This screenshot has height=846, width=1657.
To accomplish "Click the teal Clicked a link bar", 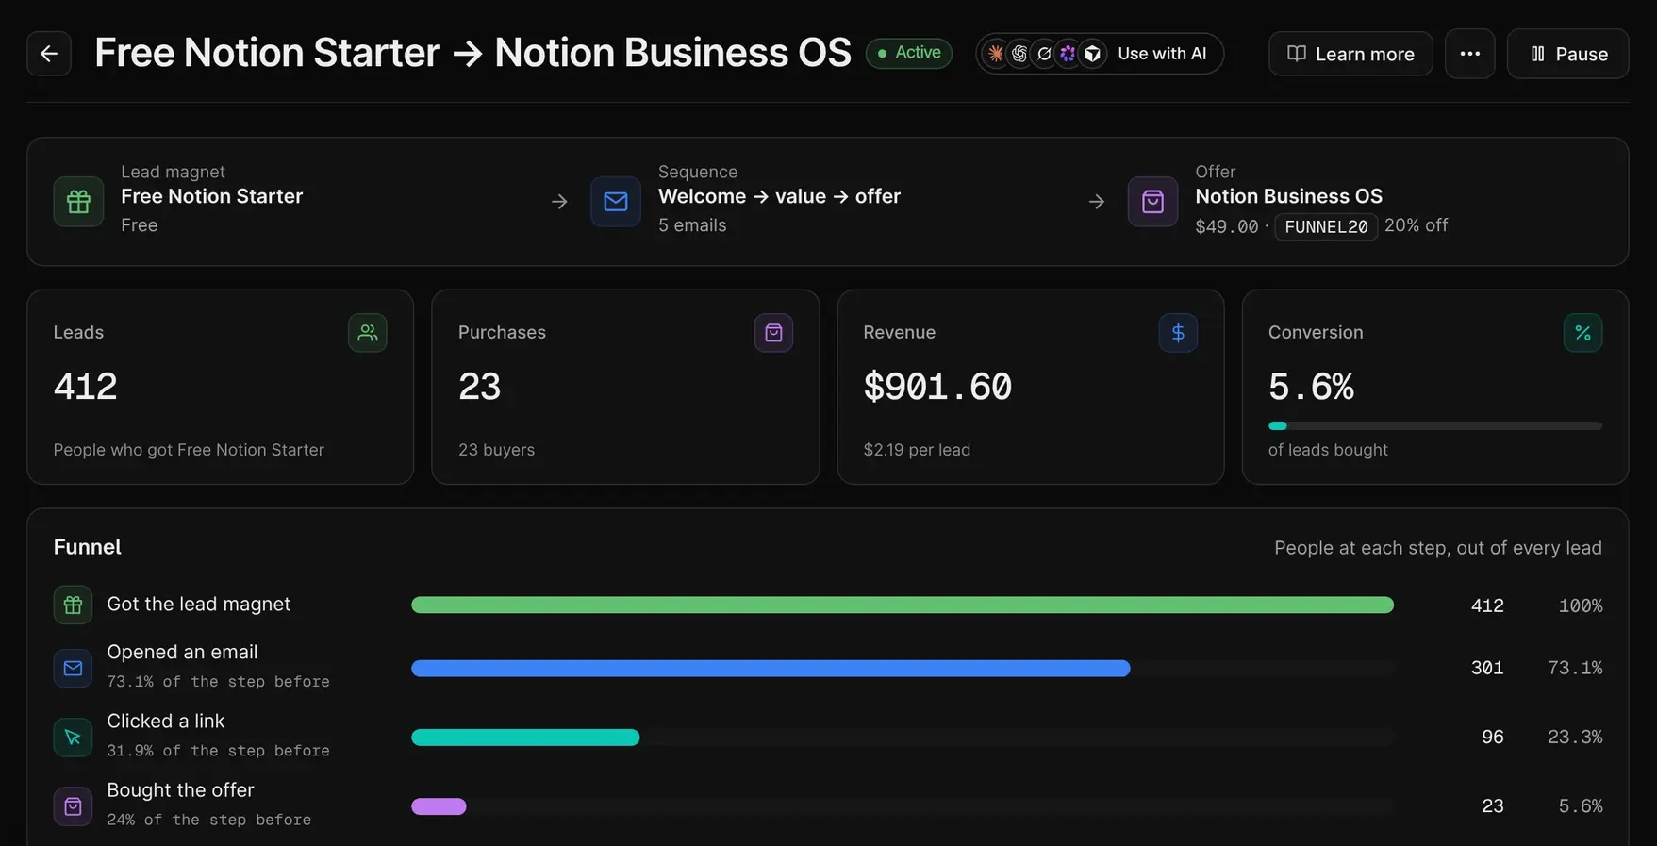I will pos(525,737).
